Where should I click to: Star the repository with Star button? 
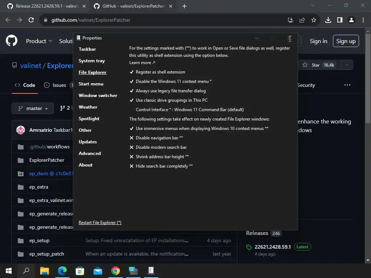click(319, 65)
